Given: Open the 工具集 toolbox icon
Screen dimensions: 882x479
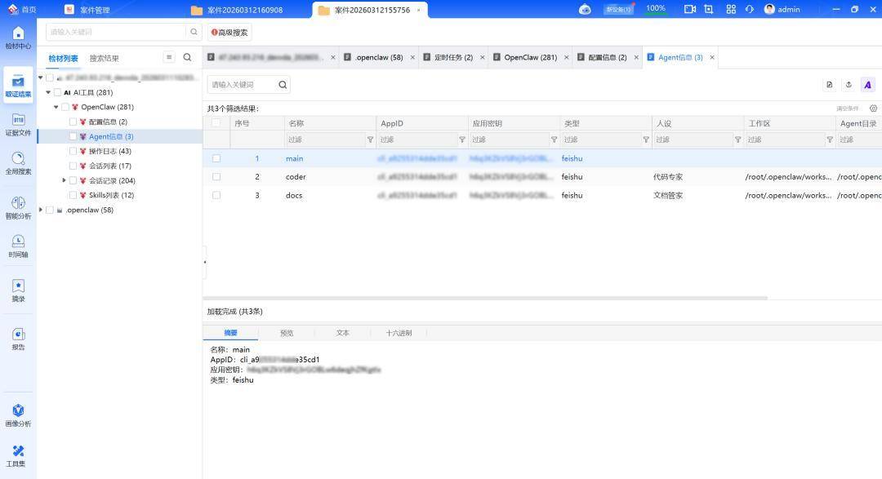Looking at the screenshot, I should click(18, 455).
